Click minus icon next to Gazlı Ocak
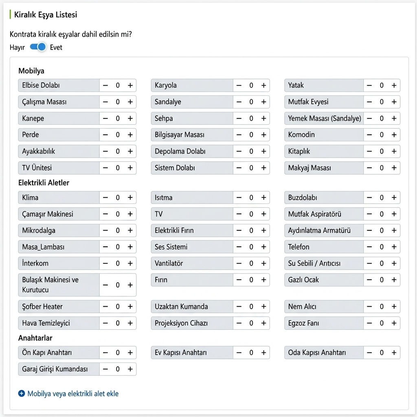 [369, 280]
